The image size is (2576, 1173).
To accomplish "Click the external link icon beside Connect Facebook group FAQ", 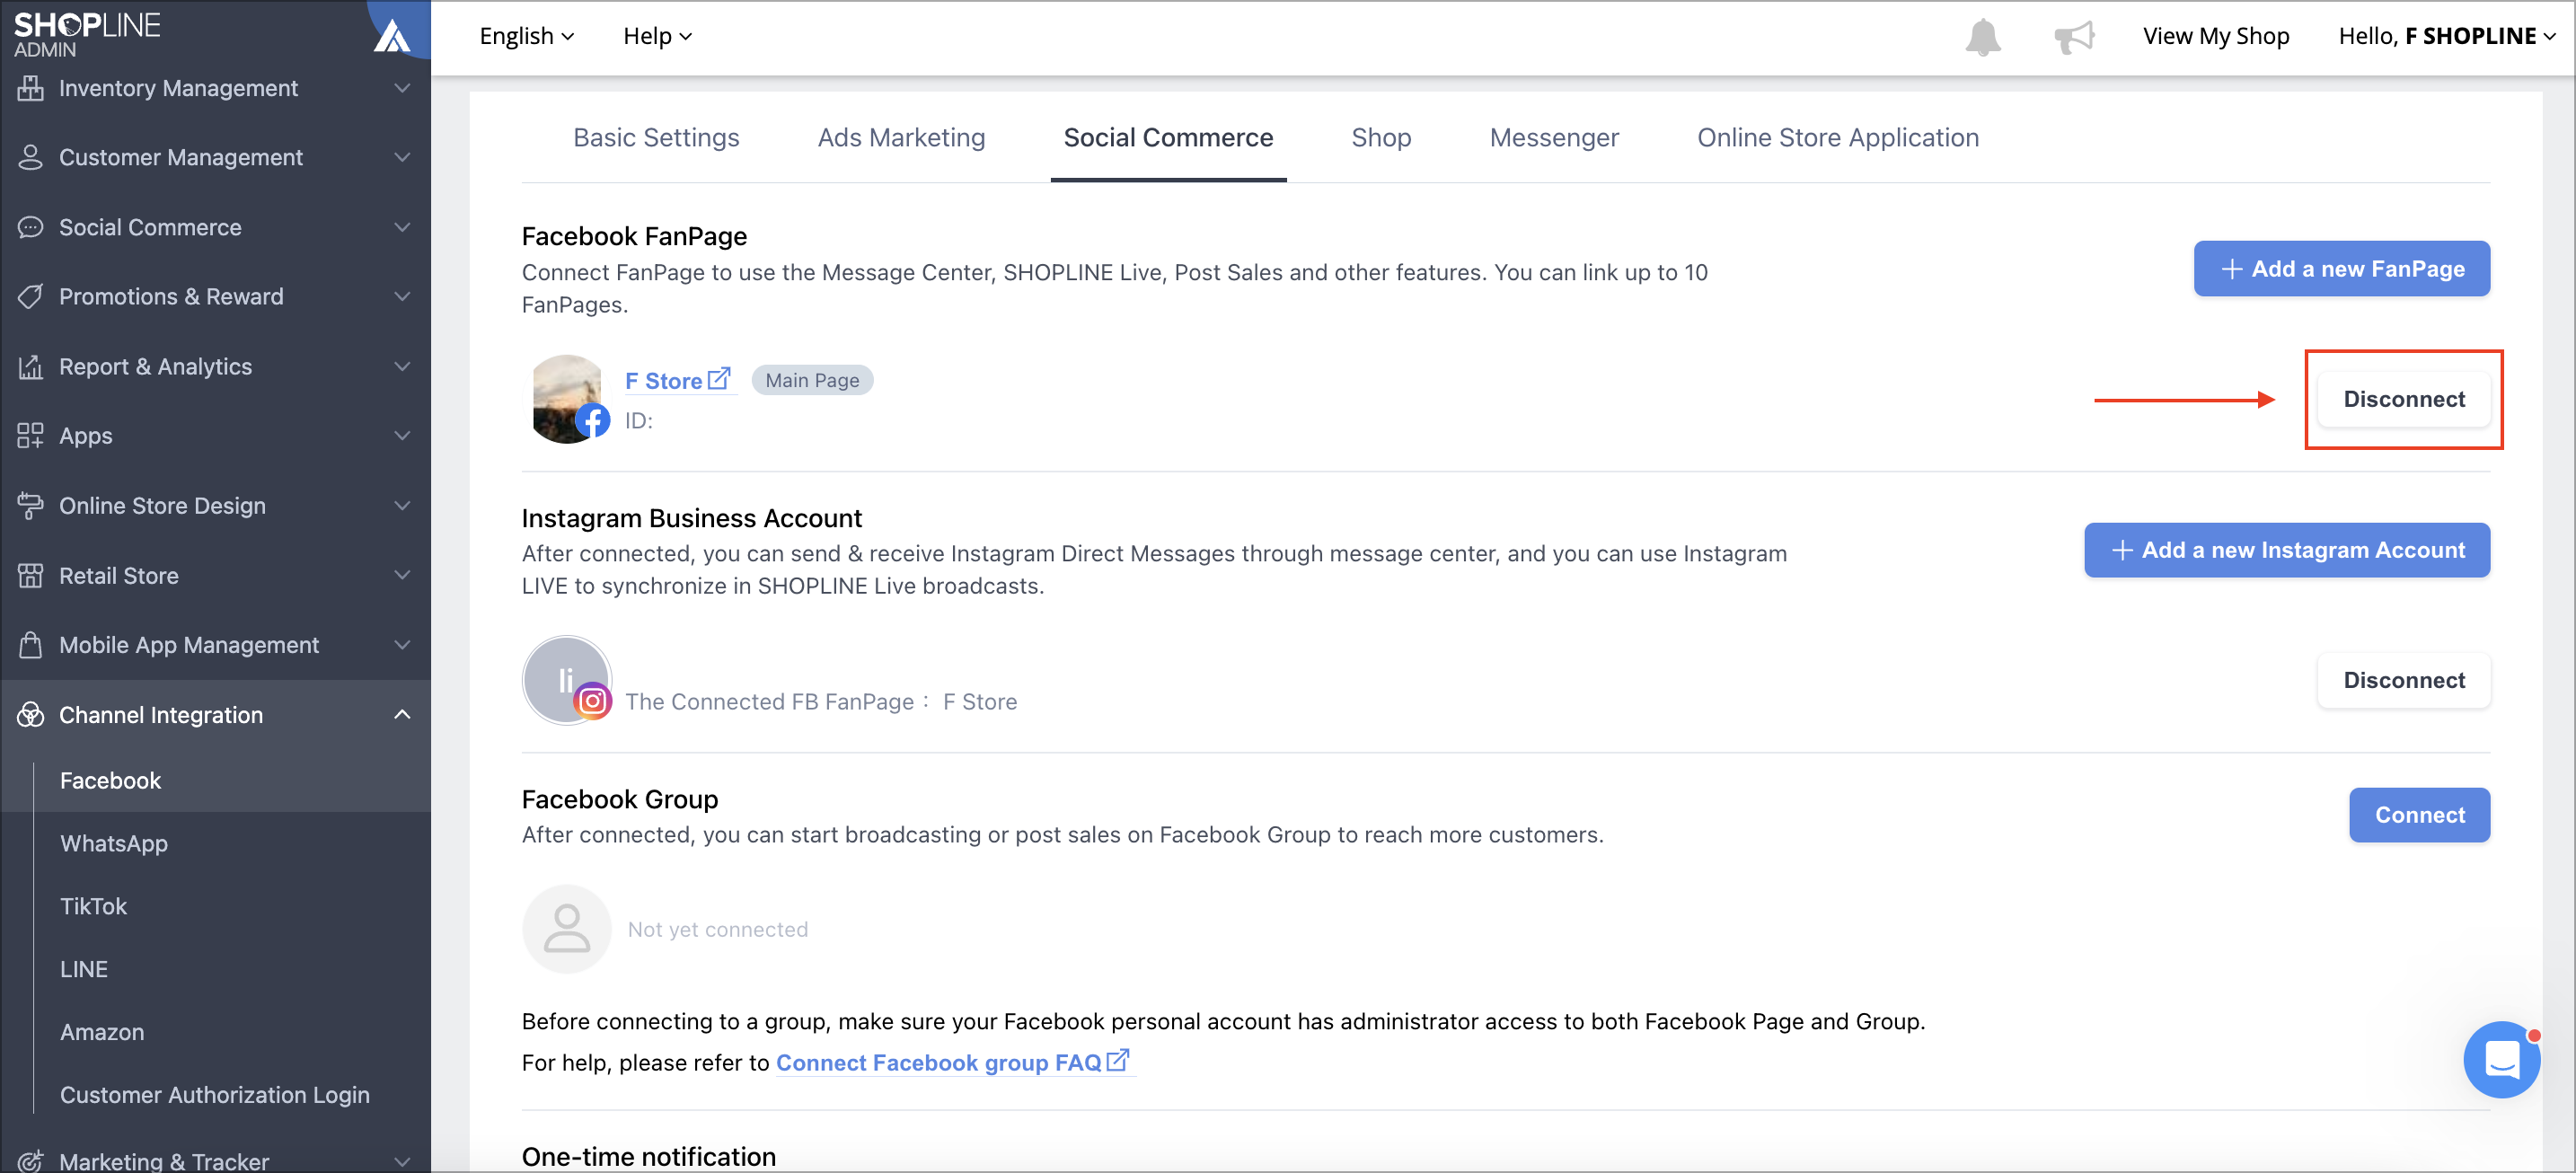I will (x=1118, y=1060).
